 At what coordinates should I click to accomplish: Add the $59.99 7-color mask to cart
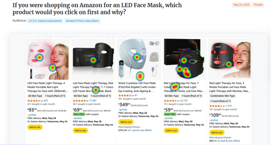tap(171, 130)
